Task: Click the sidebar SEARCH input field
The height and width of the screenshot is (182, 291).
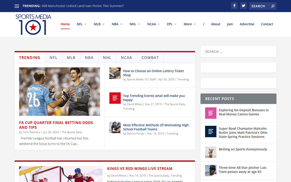Action: 238,51
